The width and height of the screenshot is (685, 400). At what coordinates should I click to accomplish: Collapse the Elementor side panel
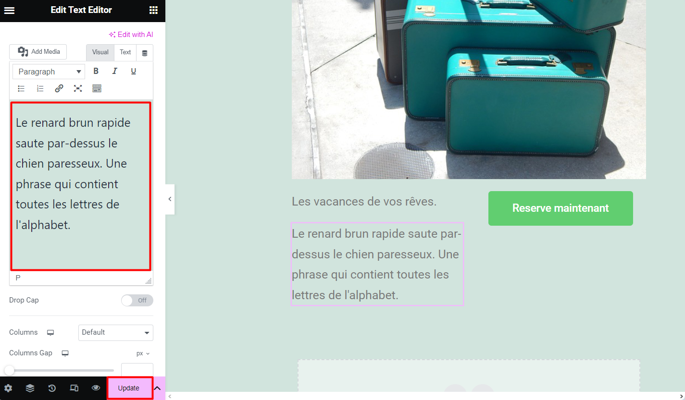click(170, 199)
